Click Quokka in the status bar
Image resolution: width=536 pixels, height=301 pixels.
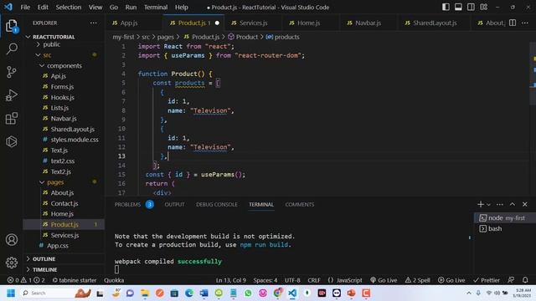click(x=114, y=280)
